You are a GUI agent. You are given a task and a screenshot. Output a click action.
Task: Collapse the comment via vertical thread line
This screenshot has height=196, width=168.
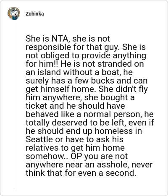(x=14, y=105)
